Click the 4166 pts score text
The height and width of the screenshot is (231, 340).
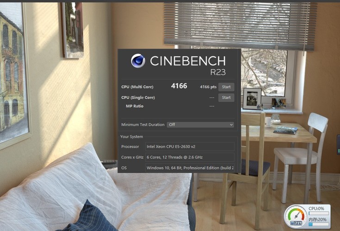click(x=208, y=87)
